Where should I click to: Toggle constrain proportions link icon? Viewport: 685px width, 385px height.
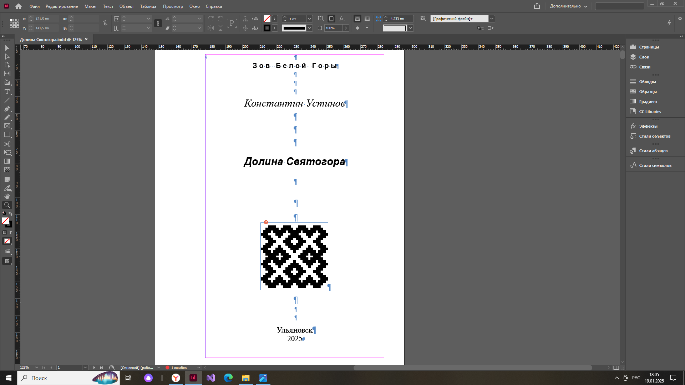(105, 23)
